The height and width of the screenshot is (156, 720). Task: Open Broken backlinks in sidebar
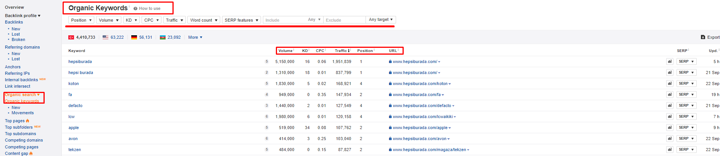coord(18,39)
